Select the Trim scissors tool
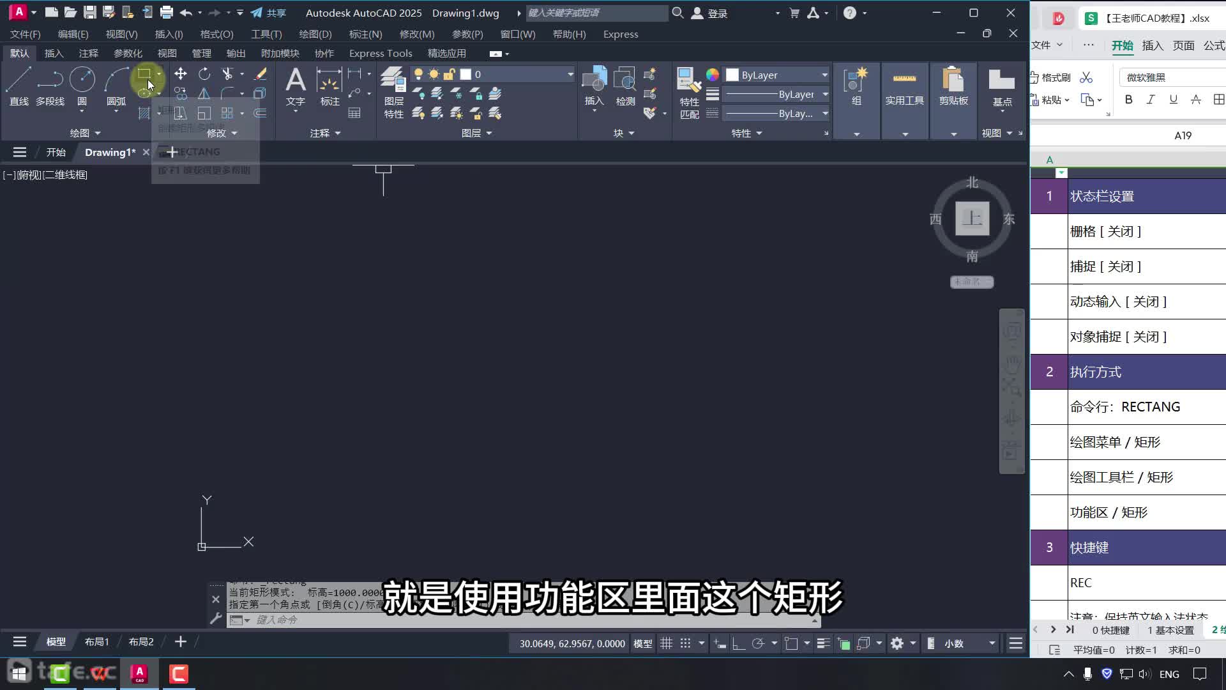This screenshot has height=690, width=1226. click(227, 74)
